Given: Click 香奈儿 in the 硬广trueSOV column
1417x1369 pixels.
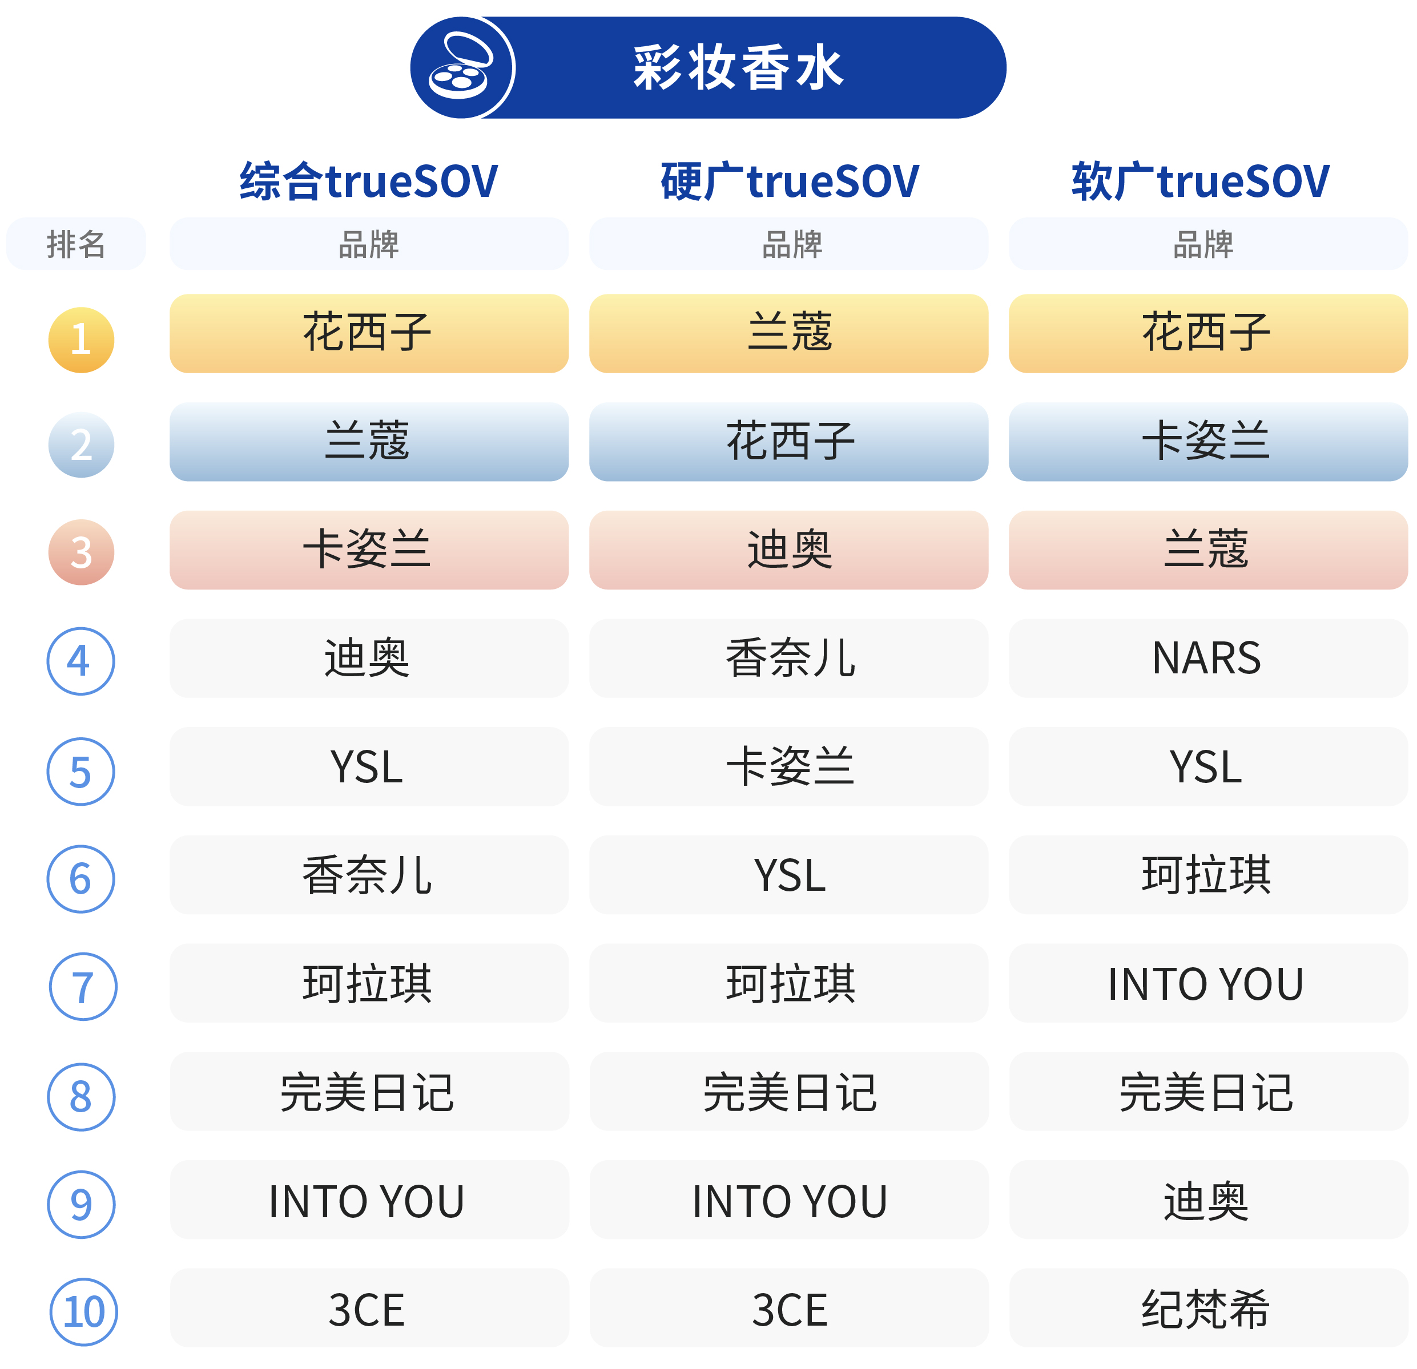Looking at the screenshot, I should (x=789, y=658).
